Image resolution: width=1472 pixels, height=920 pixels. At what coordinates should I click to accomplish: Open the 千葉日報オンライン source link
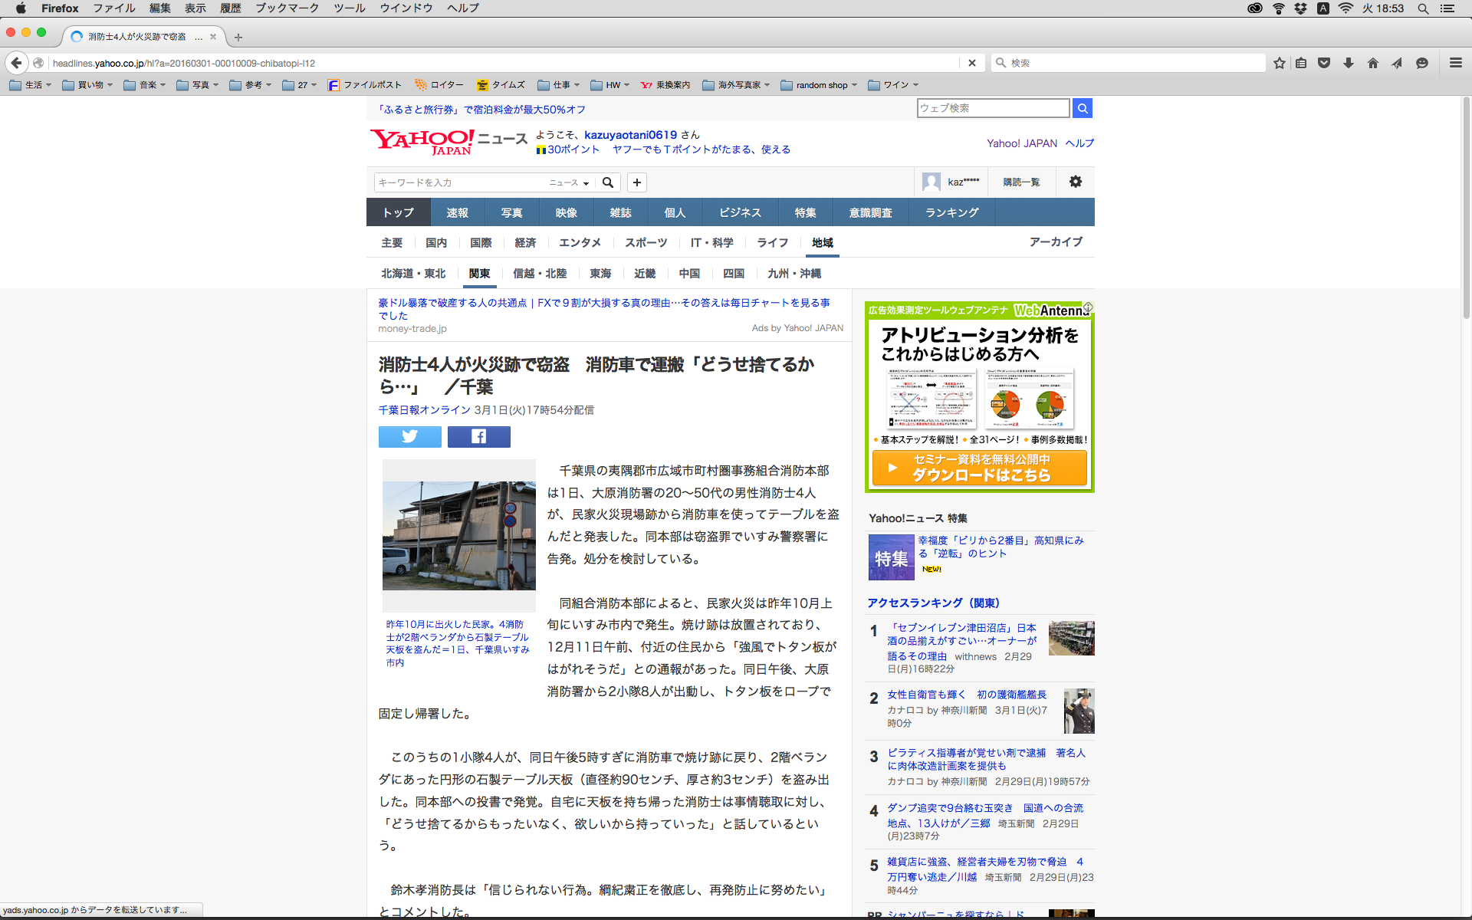tap(424, 410)
